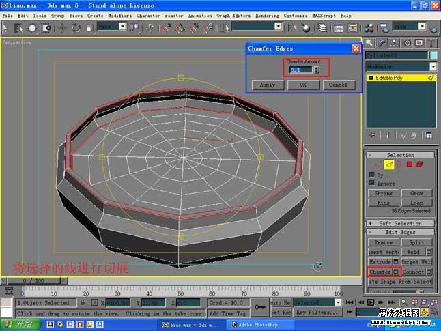441x331 pixels.
Task: Open the render type View dropdown
Action: (x=422, y=27)
